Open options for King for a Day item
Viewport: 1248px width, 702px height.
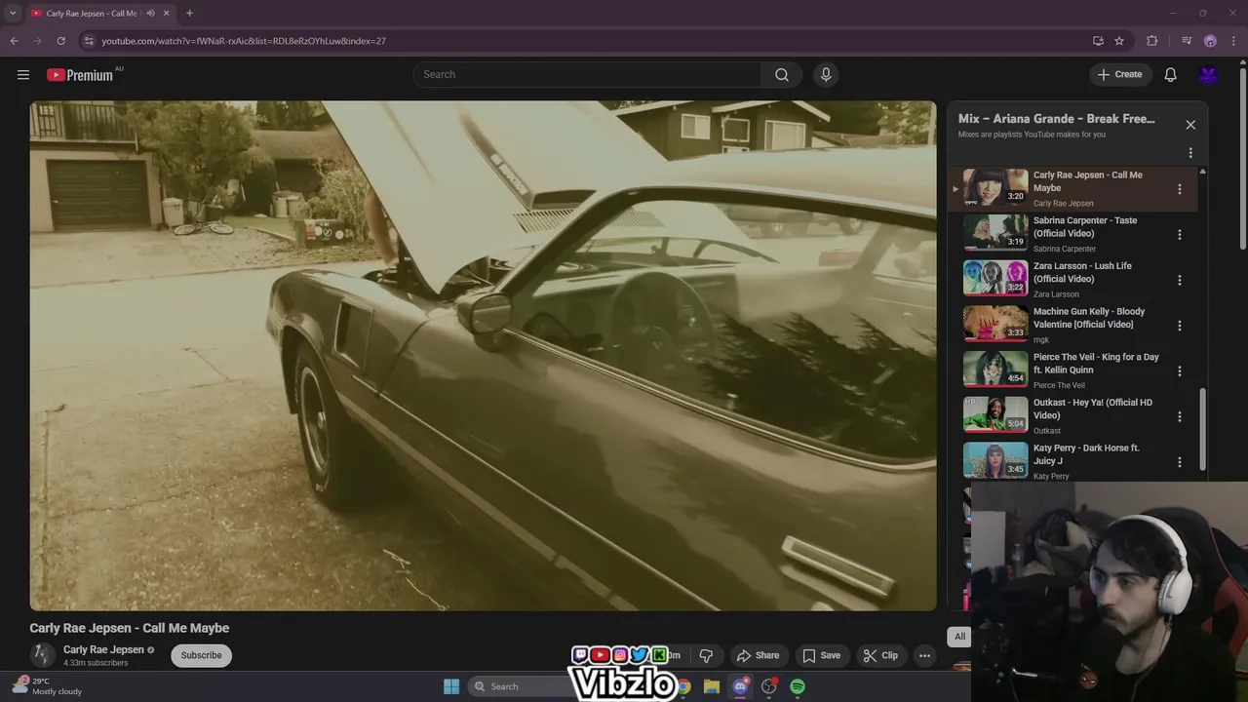tap(1179, 371)
